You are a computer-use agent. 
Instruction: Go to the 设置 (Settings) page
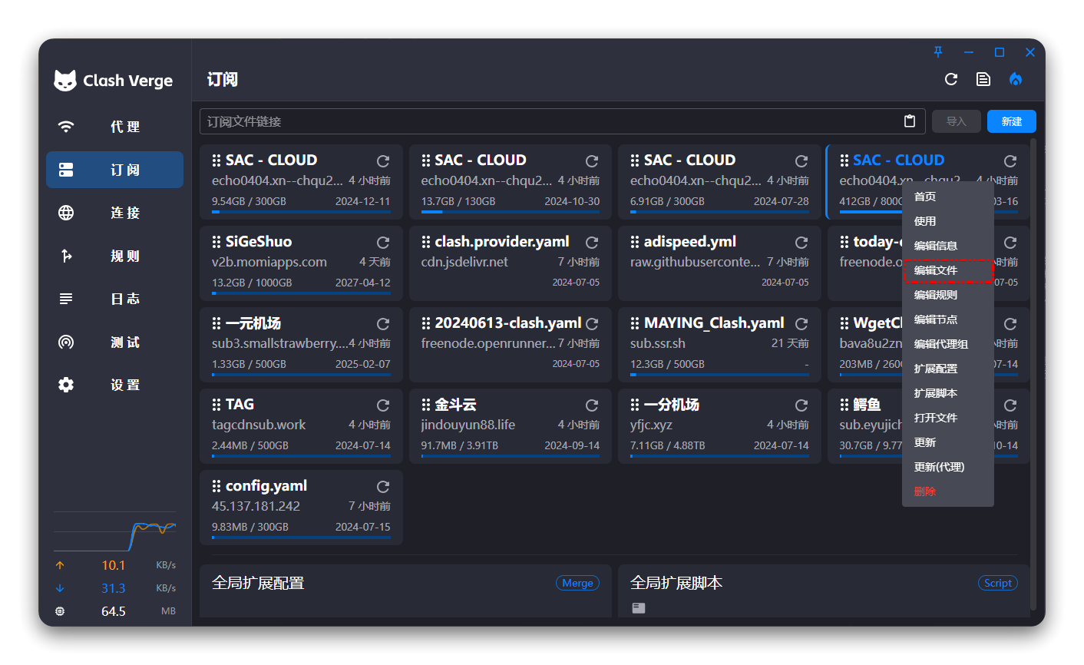[115, 385]
